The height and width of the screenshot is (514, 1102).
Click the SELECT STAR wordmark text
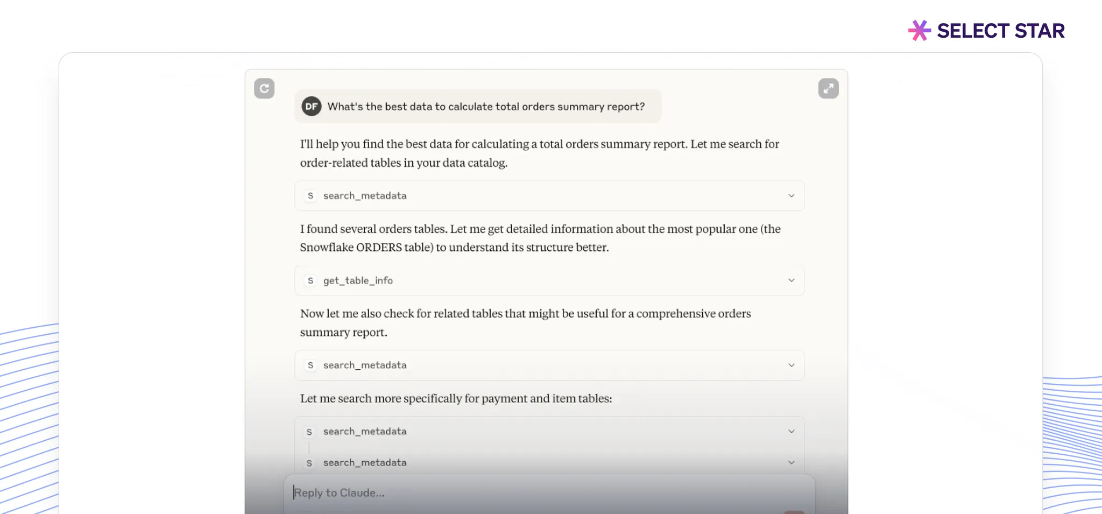[x=1000, y=31]
